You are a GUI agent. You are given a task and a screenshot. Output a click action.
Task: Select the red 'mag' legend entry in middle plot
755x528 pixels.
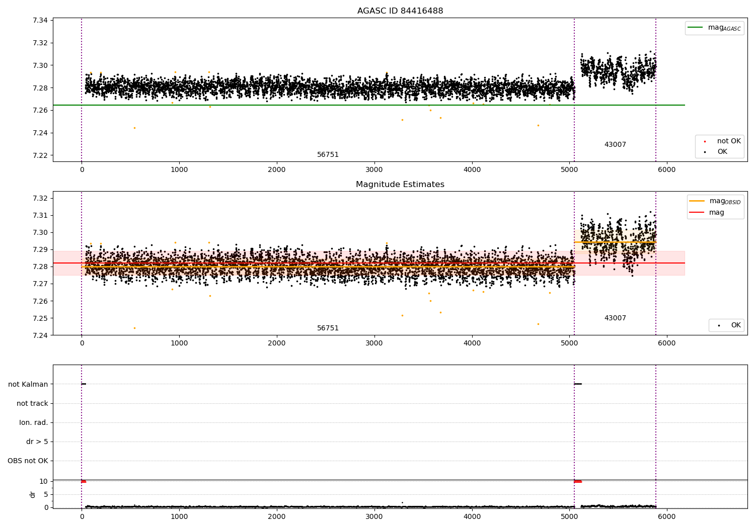717,213
